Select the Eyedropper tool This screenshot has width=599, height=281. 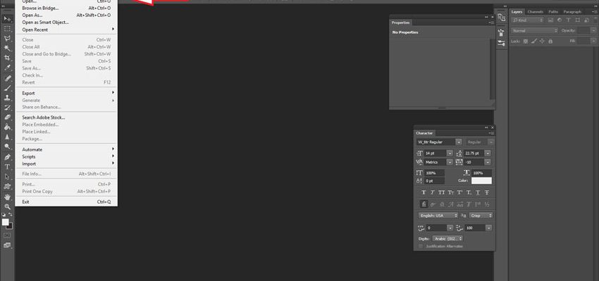tap(7, 67)
